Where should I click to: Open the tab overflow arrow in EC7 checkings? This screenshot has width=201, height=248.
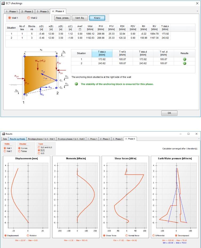(x=197, y=11)
